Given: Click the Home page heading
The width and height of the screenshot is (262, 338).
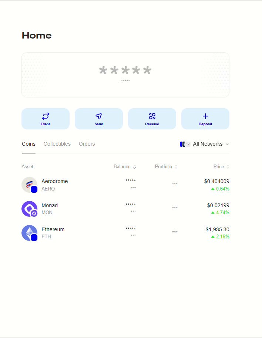Looking at the screenshot, I should click(x=37, y=35).
